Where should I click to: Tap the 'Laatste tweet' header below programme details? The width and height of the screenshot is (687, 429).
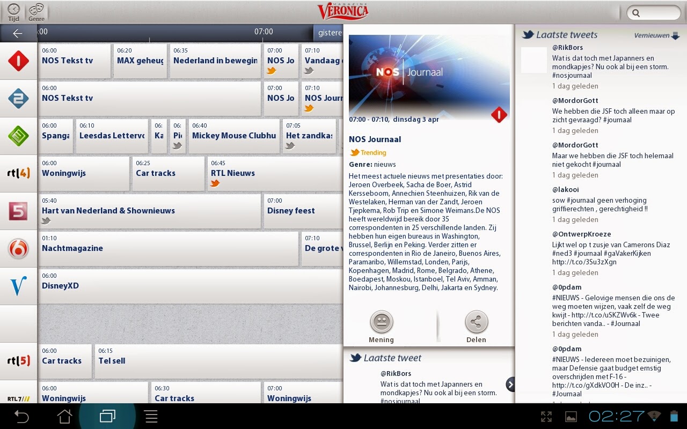coord(385,358)
